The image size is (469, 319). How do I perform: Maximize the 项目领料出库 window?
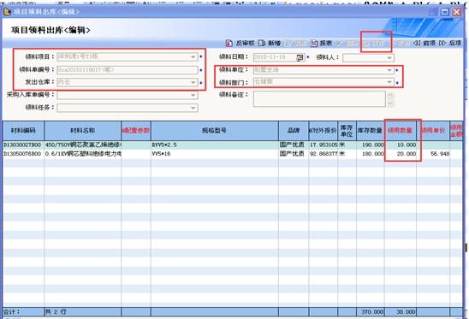tap(444, 12)
